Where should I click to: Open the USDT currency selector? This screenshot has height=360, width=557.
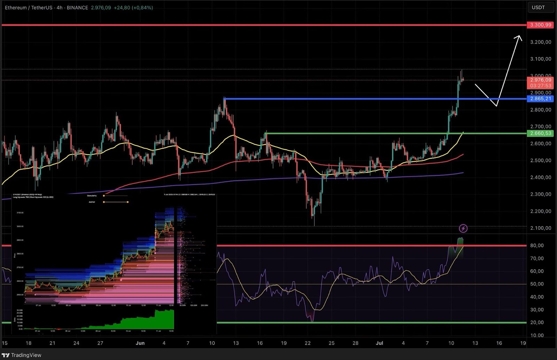541,7
